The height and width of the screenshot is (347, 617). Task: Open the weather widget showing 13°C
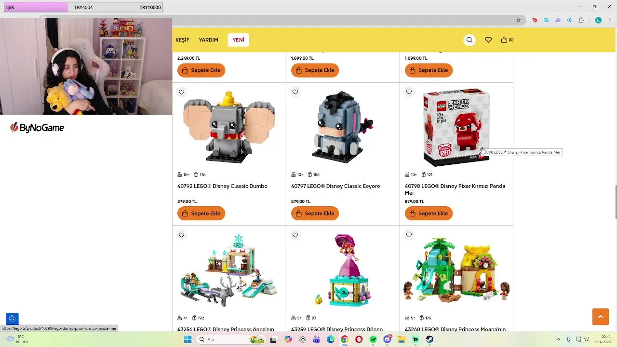click(x=17, y=339)
